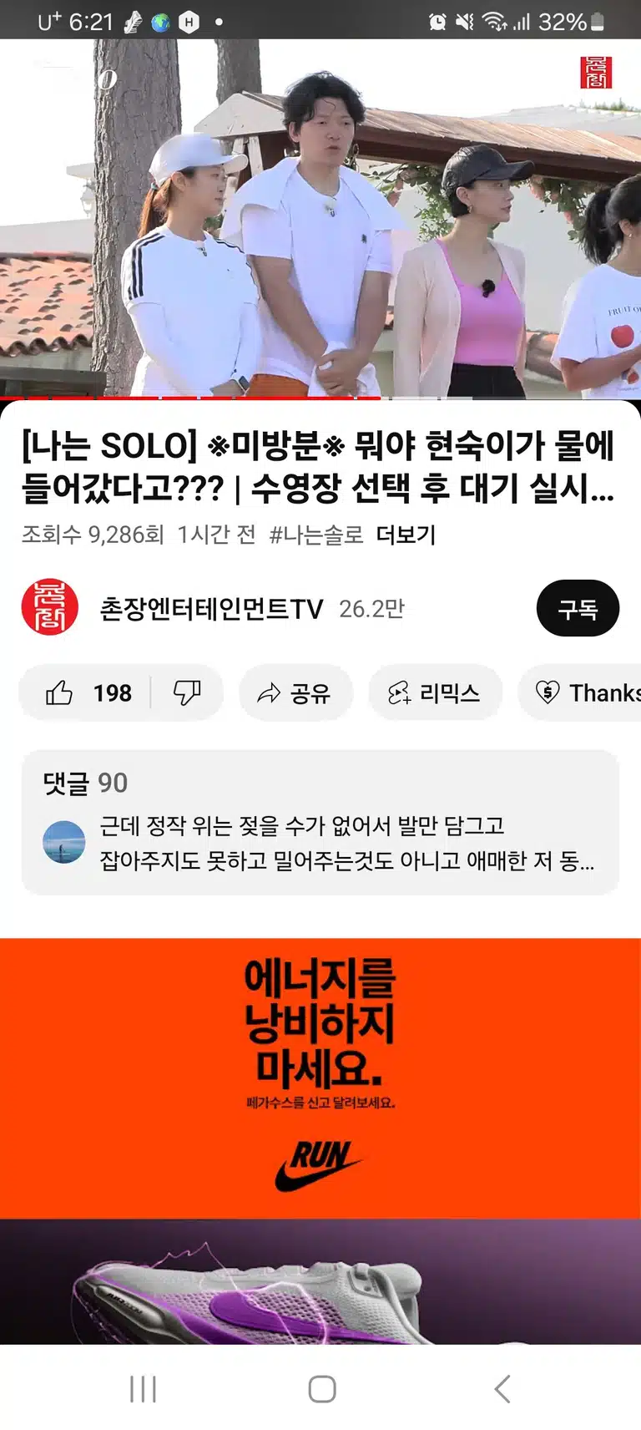This screenshot has width=641, height=1430.
Task: Tap the video player to show controls
Action: 320,217
